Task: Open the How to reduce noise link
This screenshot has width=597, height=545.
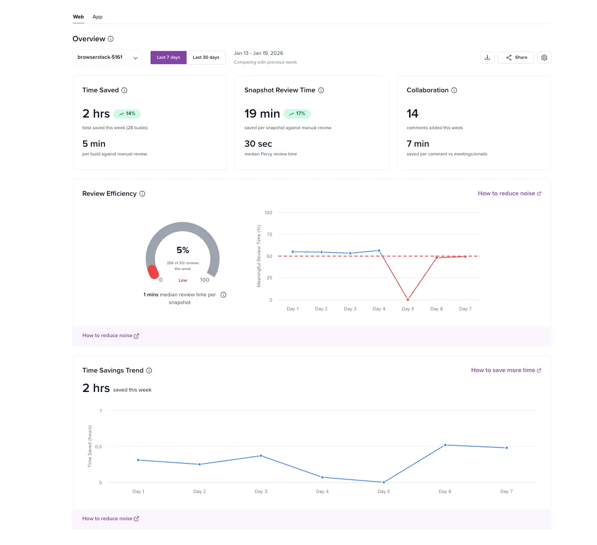Action: coord(510,193)
